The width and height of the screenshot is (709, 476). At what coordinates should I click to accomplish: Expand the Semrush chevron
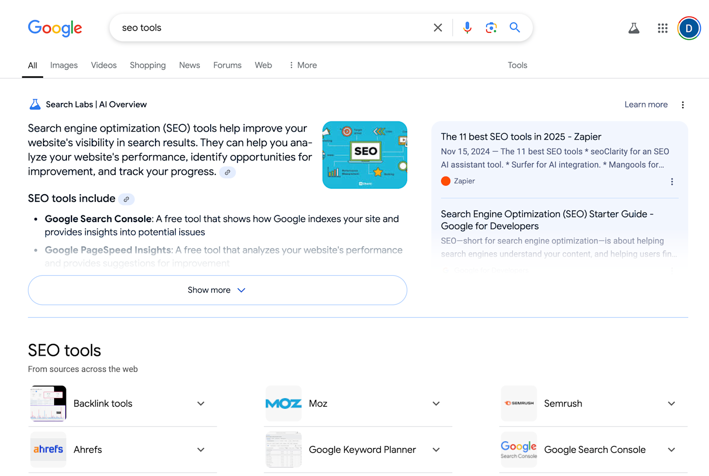tap(672, 404)
